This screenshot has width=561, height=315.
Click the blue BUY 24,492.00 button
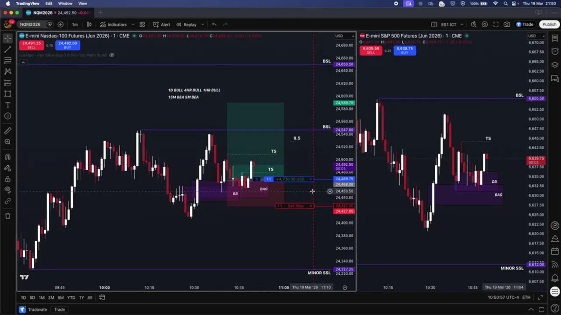[67, 45]
